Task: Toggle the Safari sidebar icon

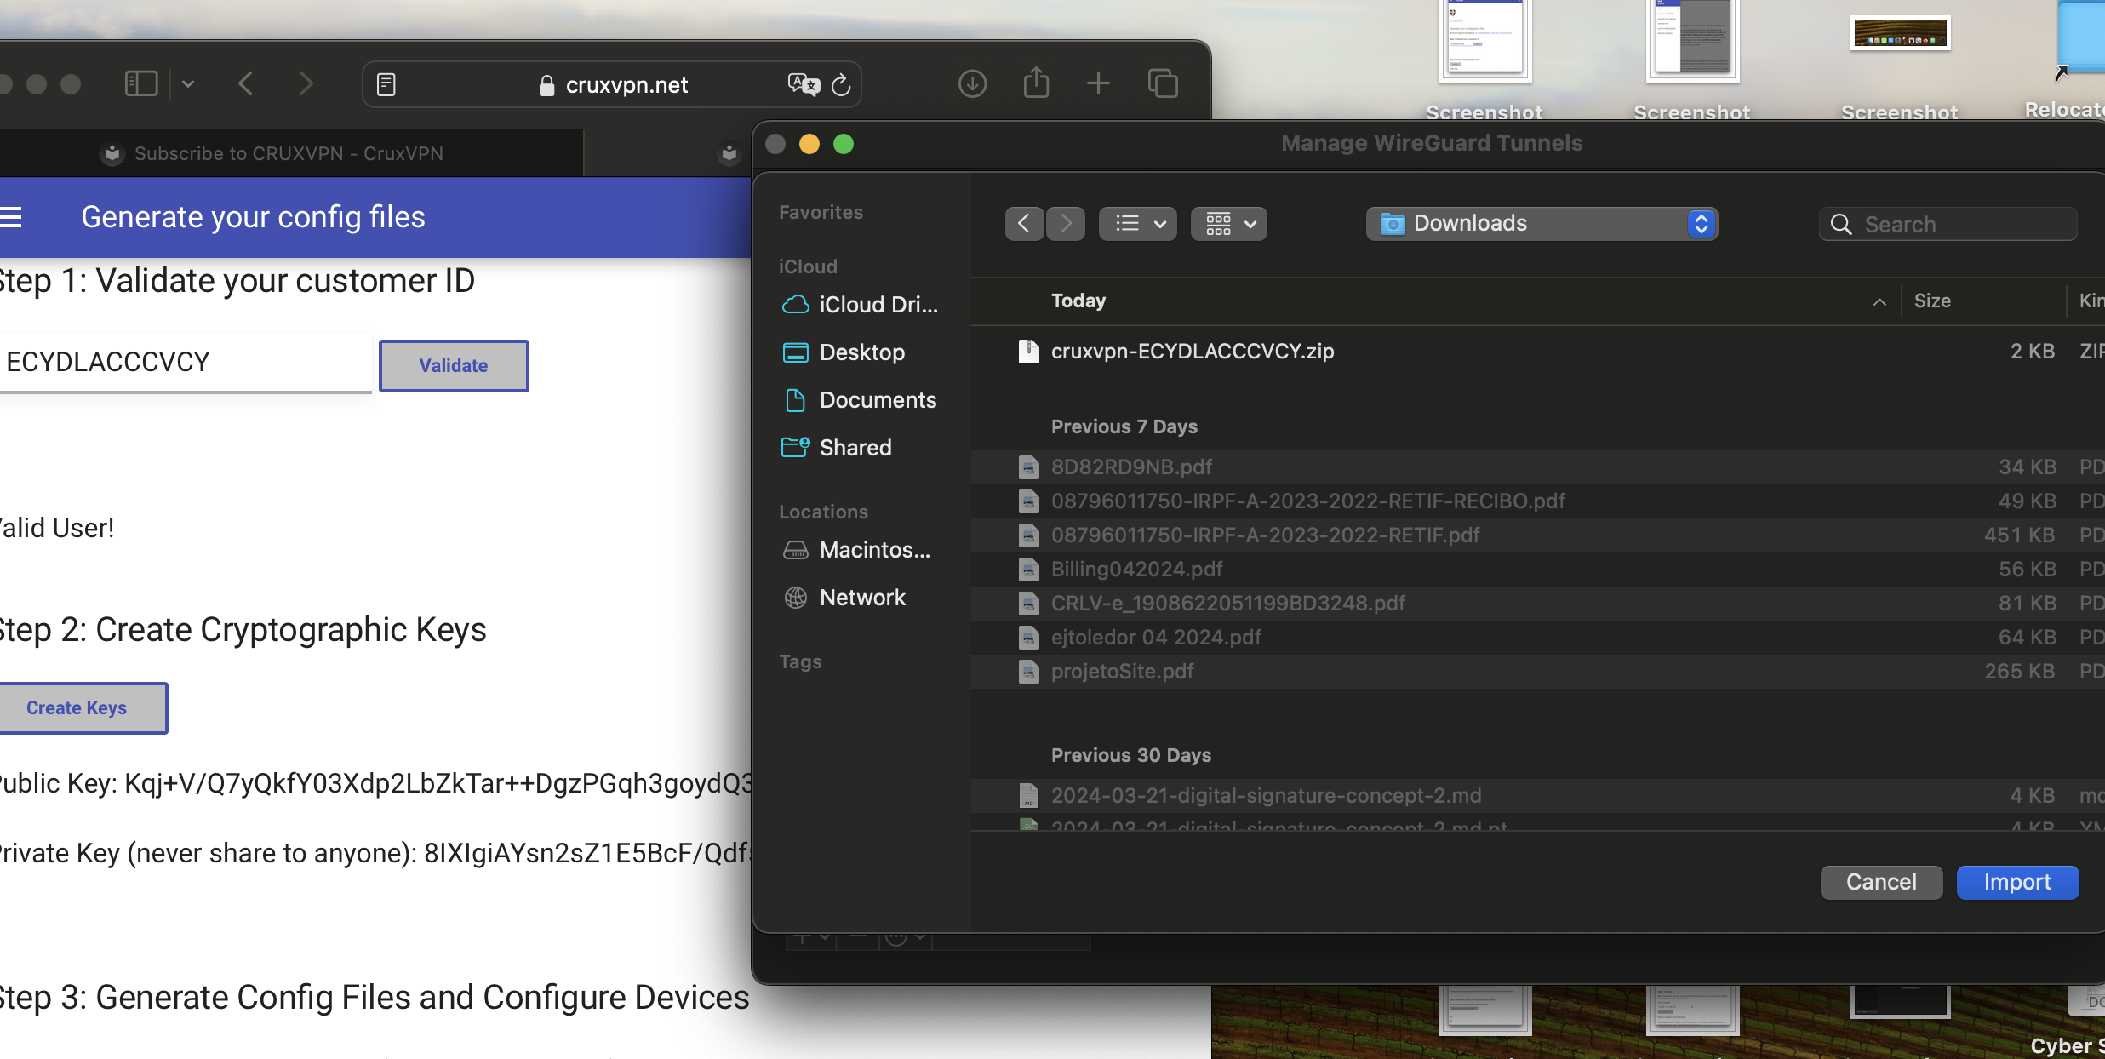Action: pyautogui.click(x=141, y=83)
